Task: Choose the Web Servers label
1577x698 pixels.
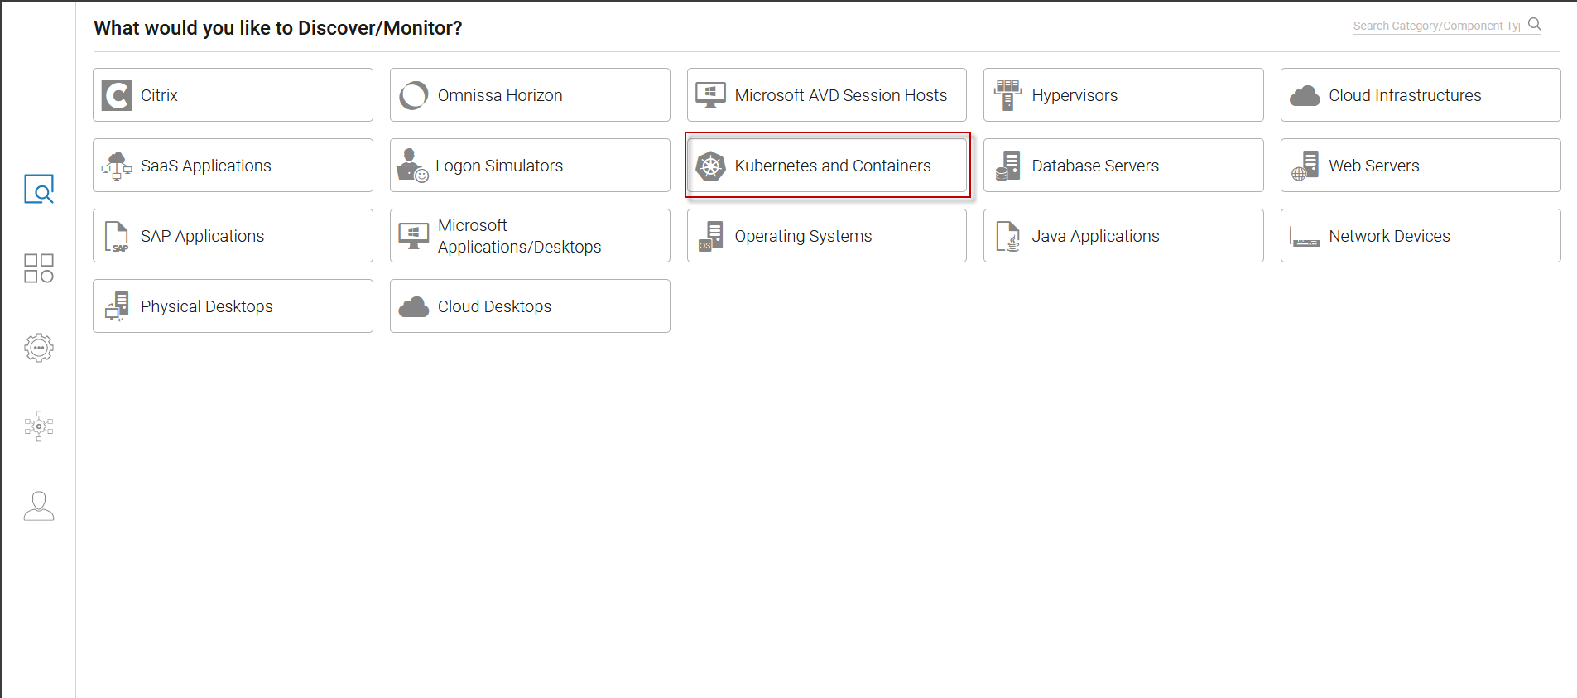Action: [x=1374, y=166]
